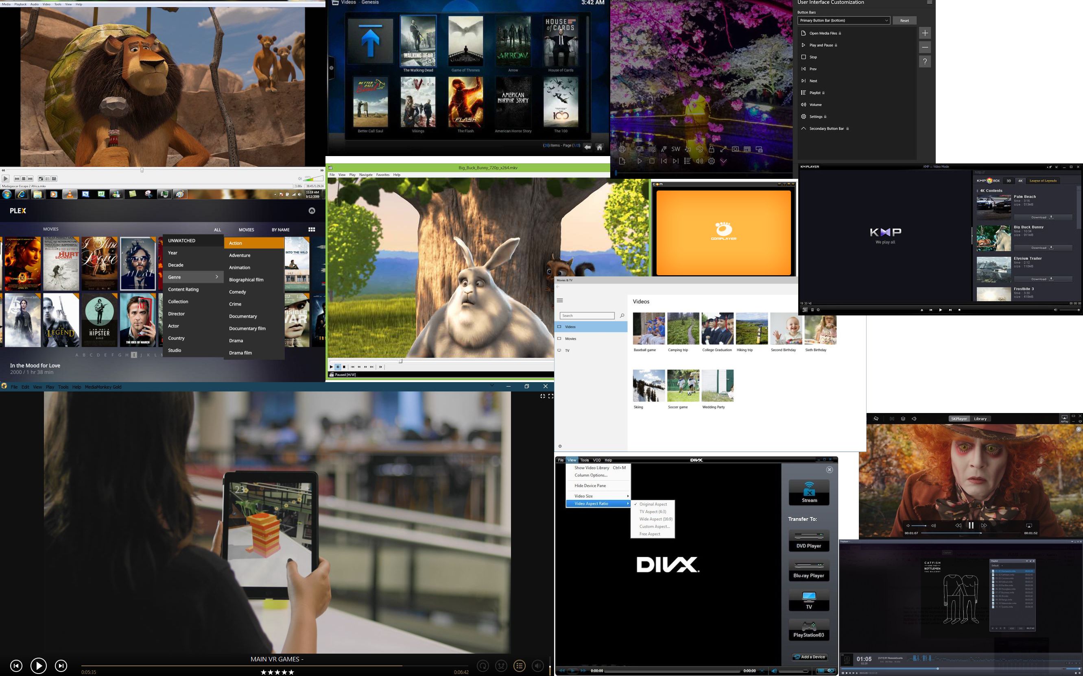Switch to Library tab in 5KPlayer
The image size is (1083, 676).
point(980,419)
